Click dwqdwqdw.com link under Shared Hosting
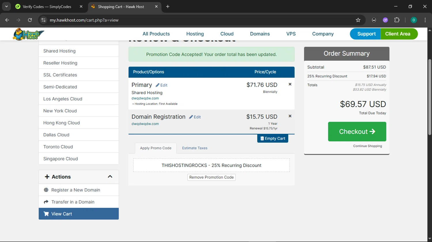 click(145, 98)
